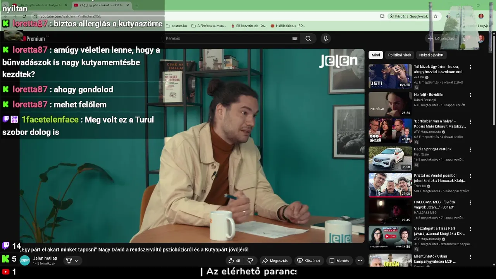The height and width of the screenshot is (279, 496).
Task: Open options menu for Dacia Springet vettünk
Action: pos(470,150)
